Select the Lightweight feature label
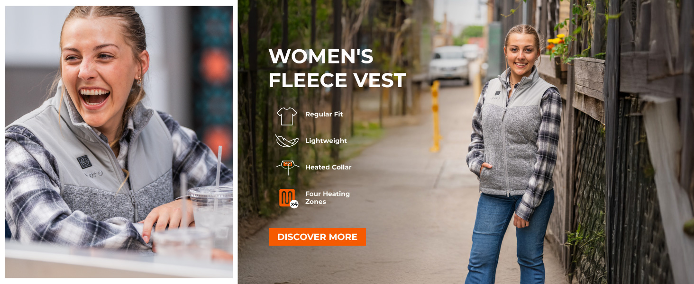This screenshot has height=284, width=694. 326,141
